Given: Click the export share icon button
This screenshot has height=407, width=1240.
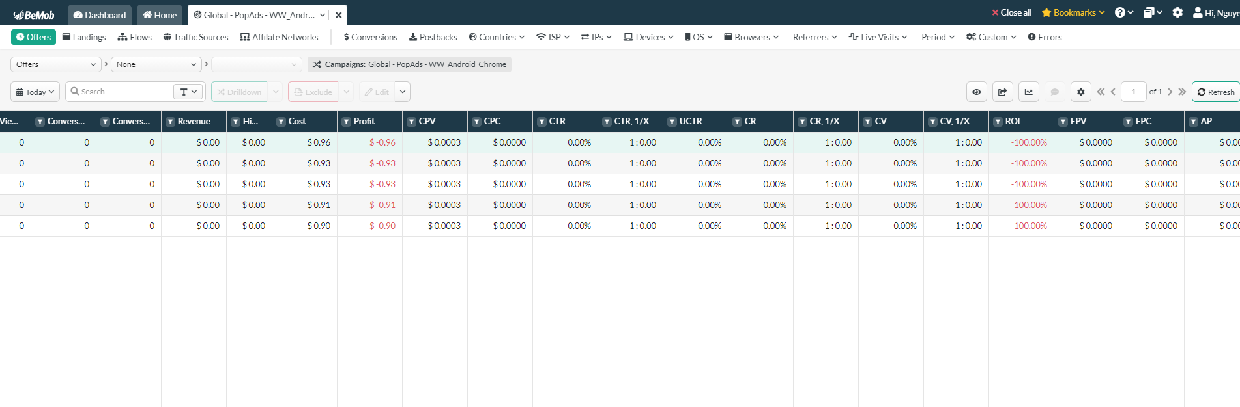Looking at the screenshot, I should pyautogui.click(x=1002, y=92).
